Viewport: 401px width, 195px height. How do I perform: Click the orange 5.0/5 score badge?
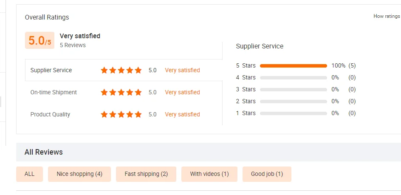(x=40, y=40)
